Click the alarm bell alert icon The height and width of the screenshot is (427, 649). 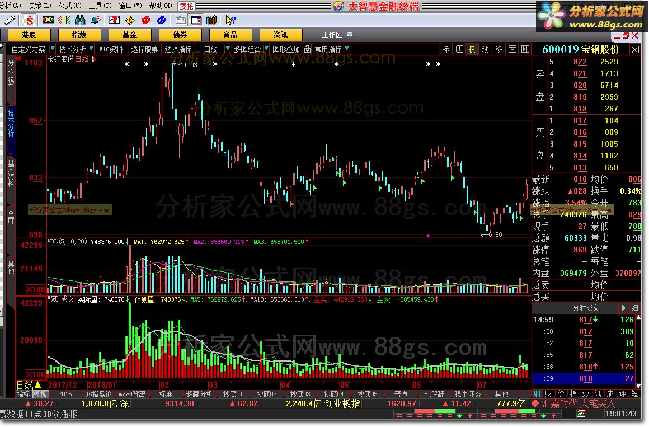(96, 20)
